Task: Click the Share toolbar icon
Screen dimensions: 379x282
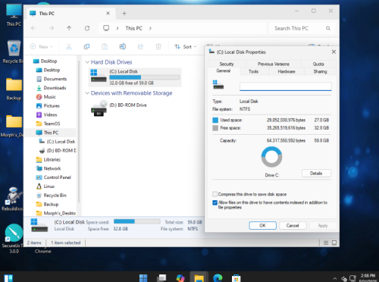Action: click(140, 46)
